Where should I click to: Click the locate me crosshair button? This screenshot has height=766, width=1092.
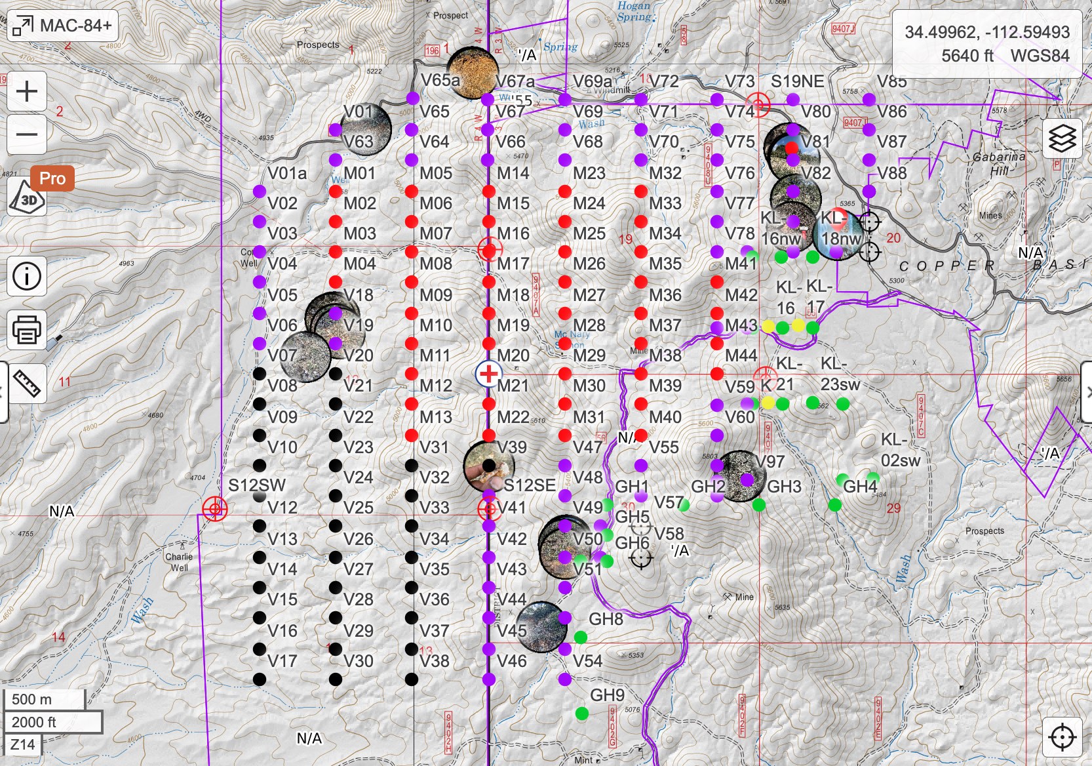[x=1062, y=737]
